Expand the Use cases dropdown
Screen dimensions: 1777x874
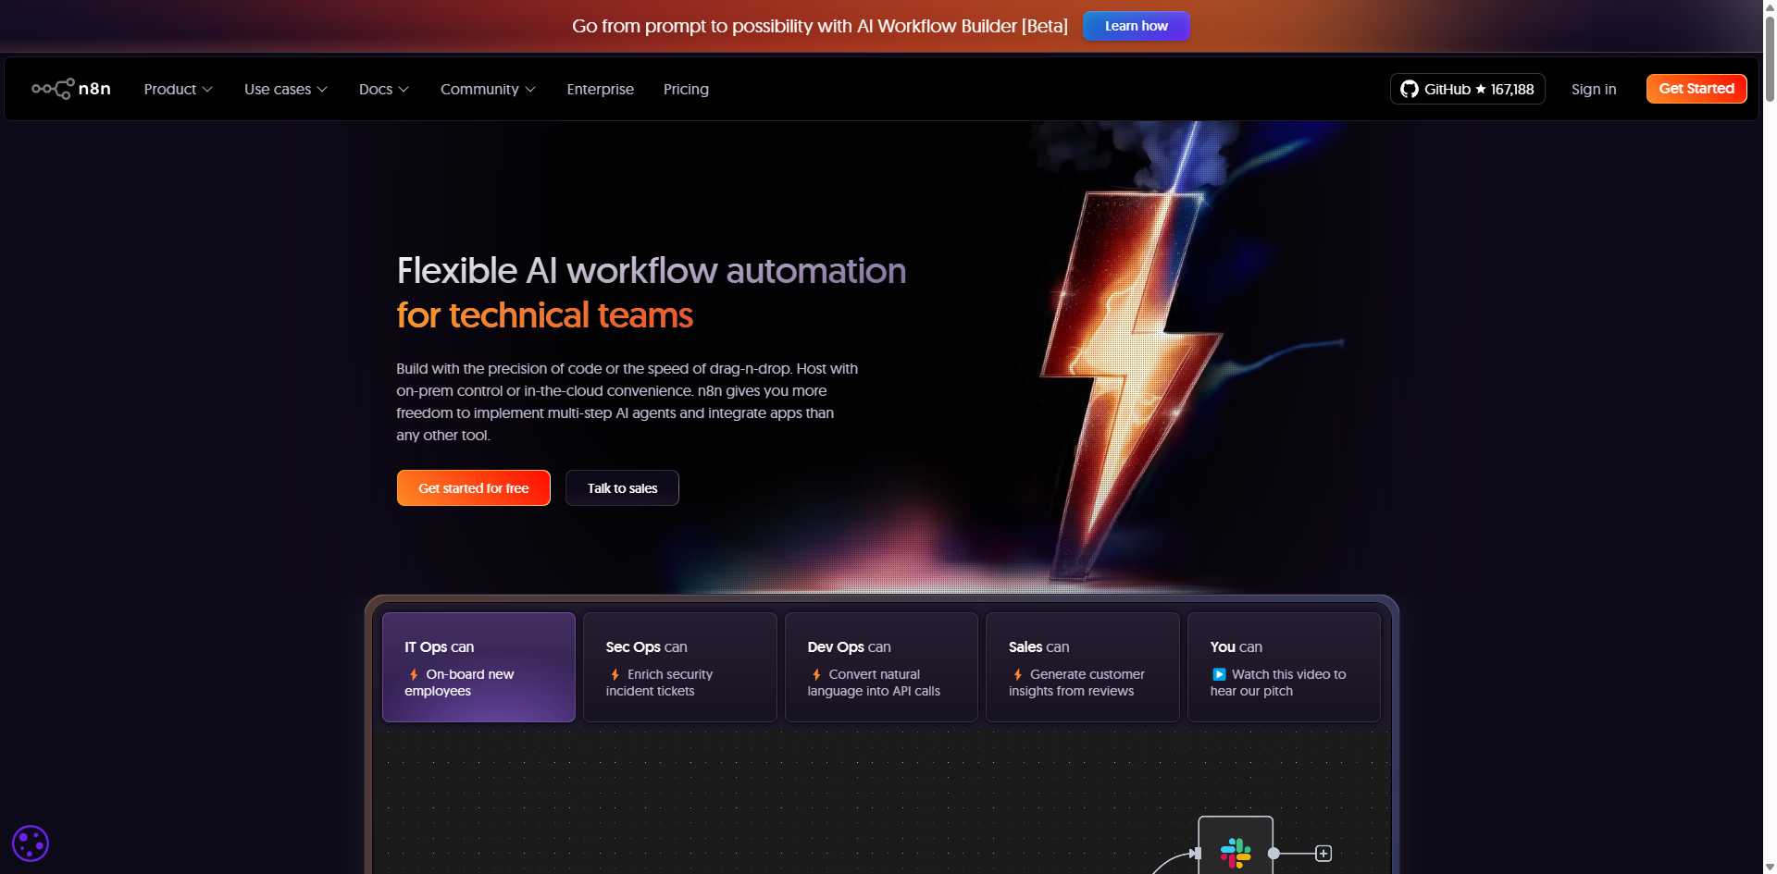click(285, 89)
